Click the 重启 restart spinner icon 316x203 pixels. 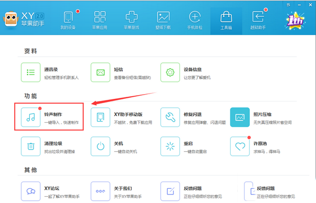(170, 146)
